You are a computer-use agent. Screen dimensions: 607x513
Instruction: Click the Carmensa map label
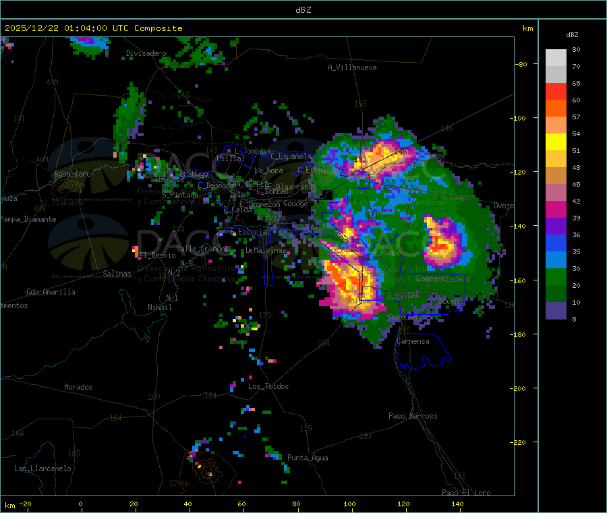pyautogui.click(x=413, y=341)
